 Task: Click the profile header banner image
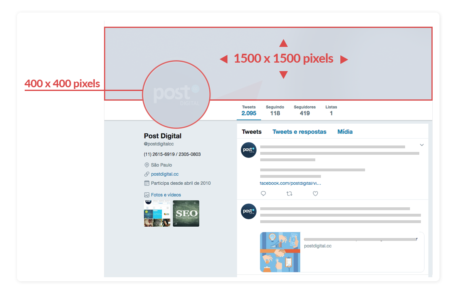(x=268, y=64)
